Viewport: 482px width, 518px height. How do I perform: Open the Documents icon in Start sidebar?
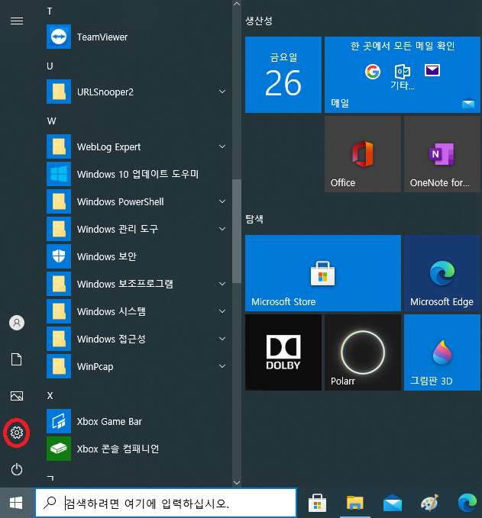pos(17,359)
